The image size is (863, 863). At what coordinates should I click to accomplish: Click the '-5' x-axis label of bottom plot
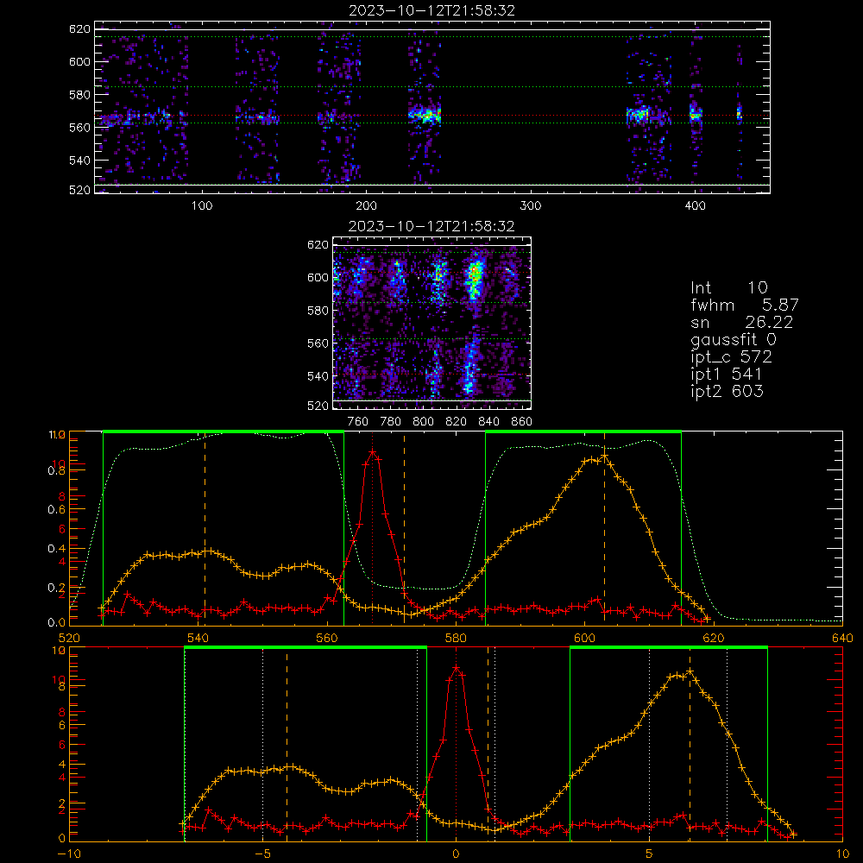point(262,854)
